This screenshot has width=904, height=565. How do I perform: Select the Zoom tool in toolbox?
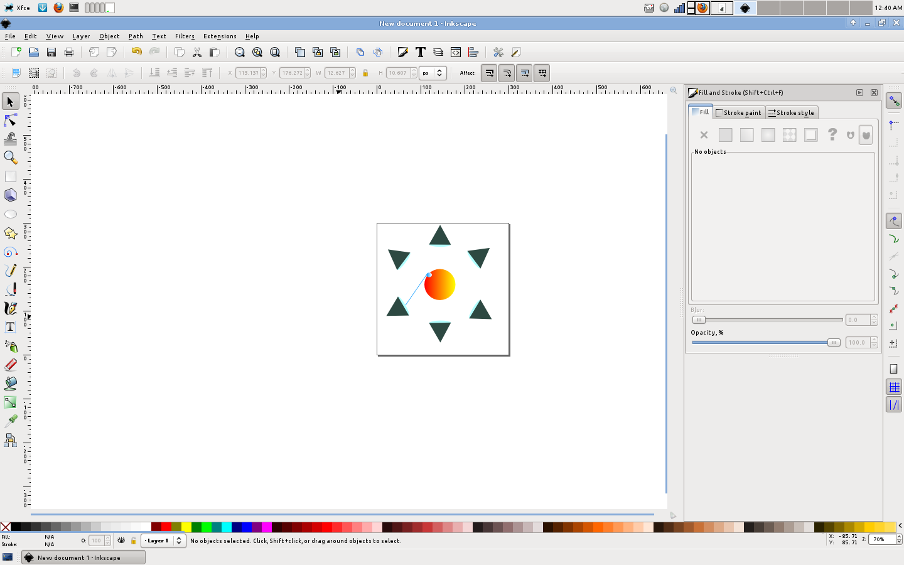coord(10,158)
